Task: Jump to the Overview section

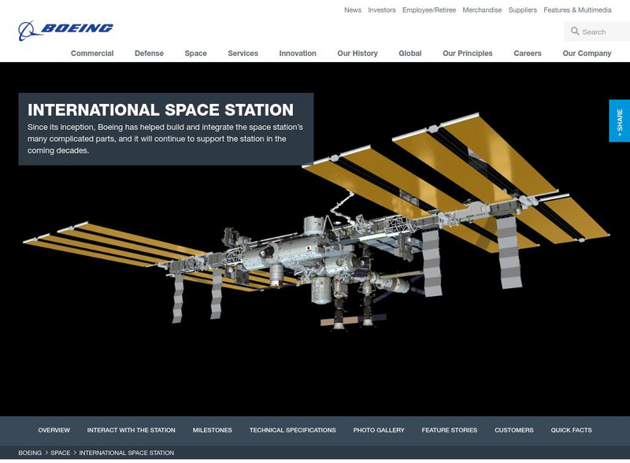Action: [x=54, y=430]
